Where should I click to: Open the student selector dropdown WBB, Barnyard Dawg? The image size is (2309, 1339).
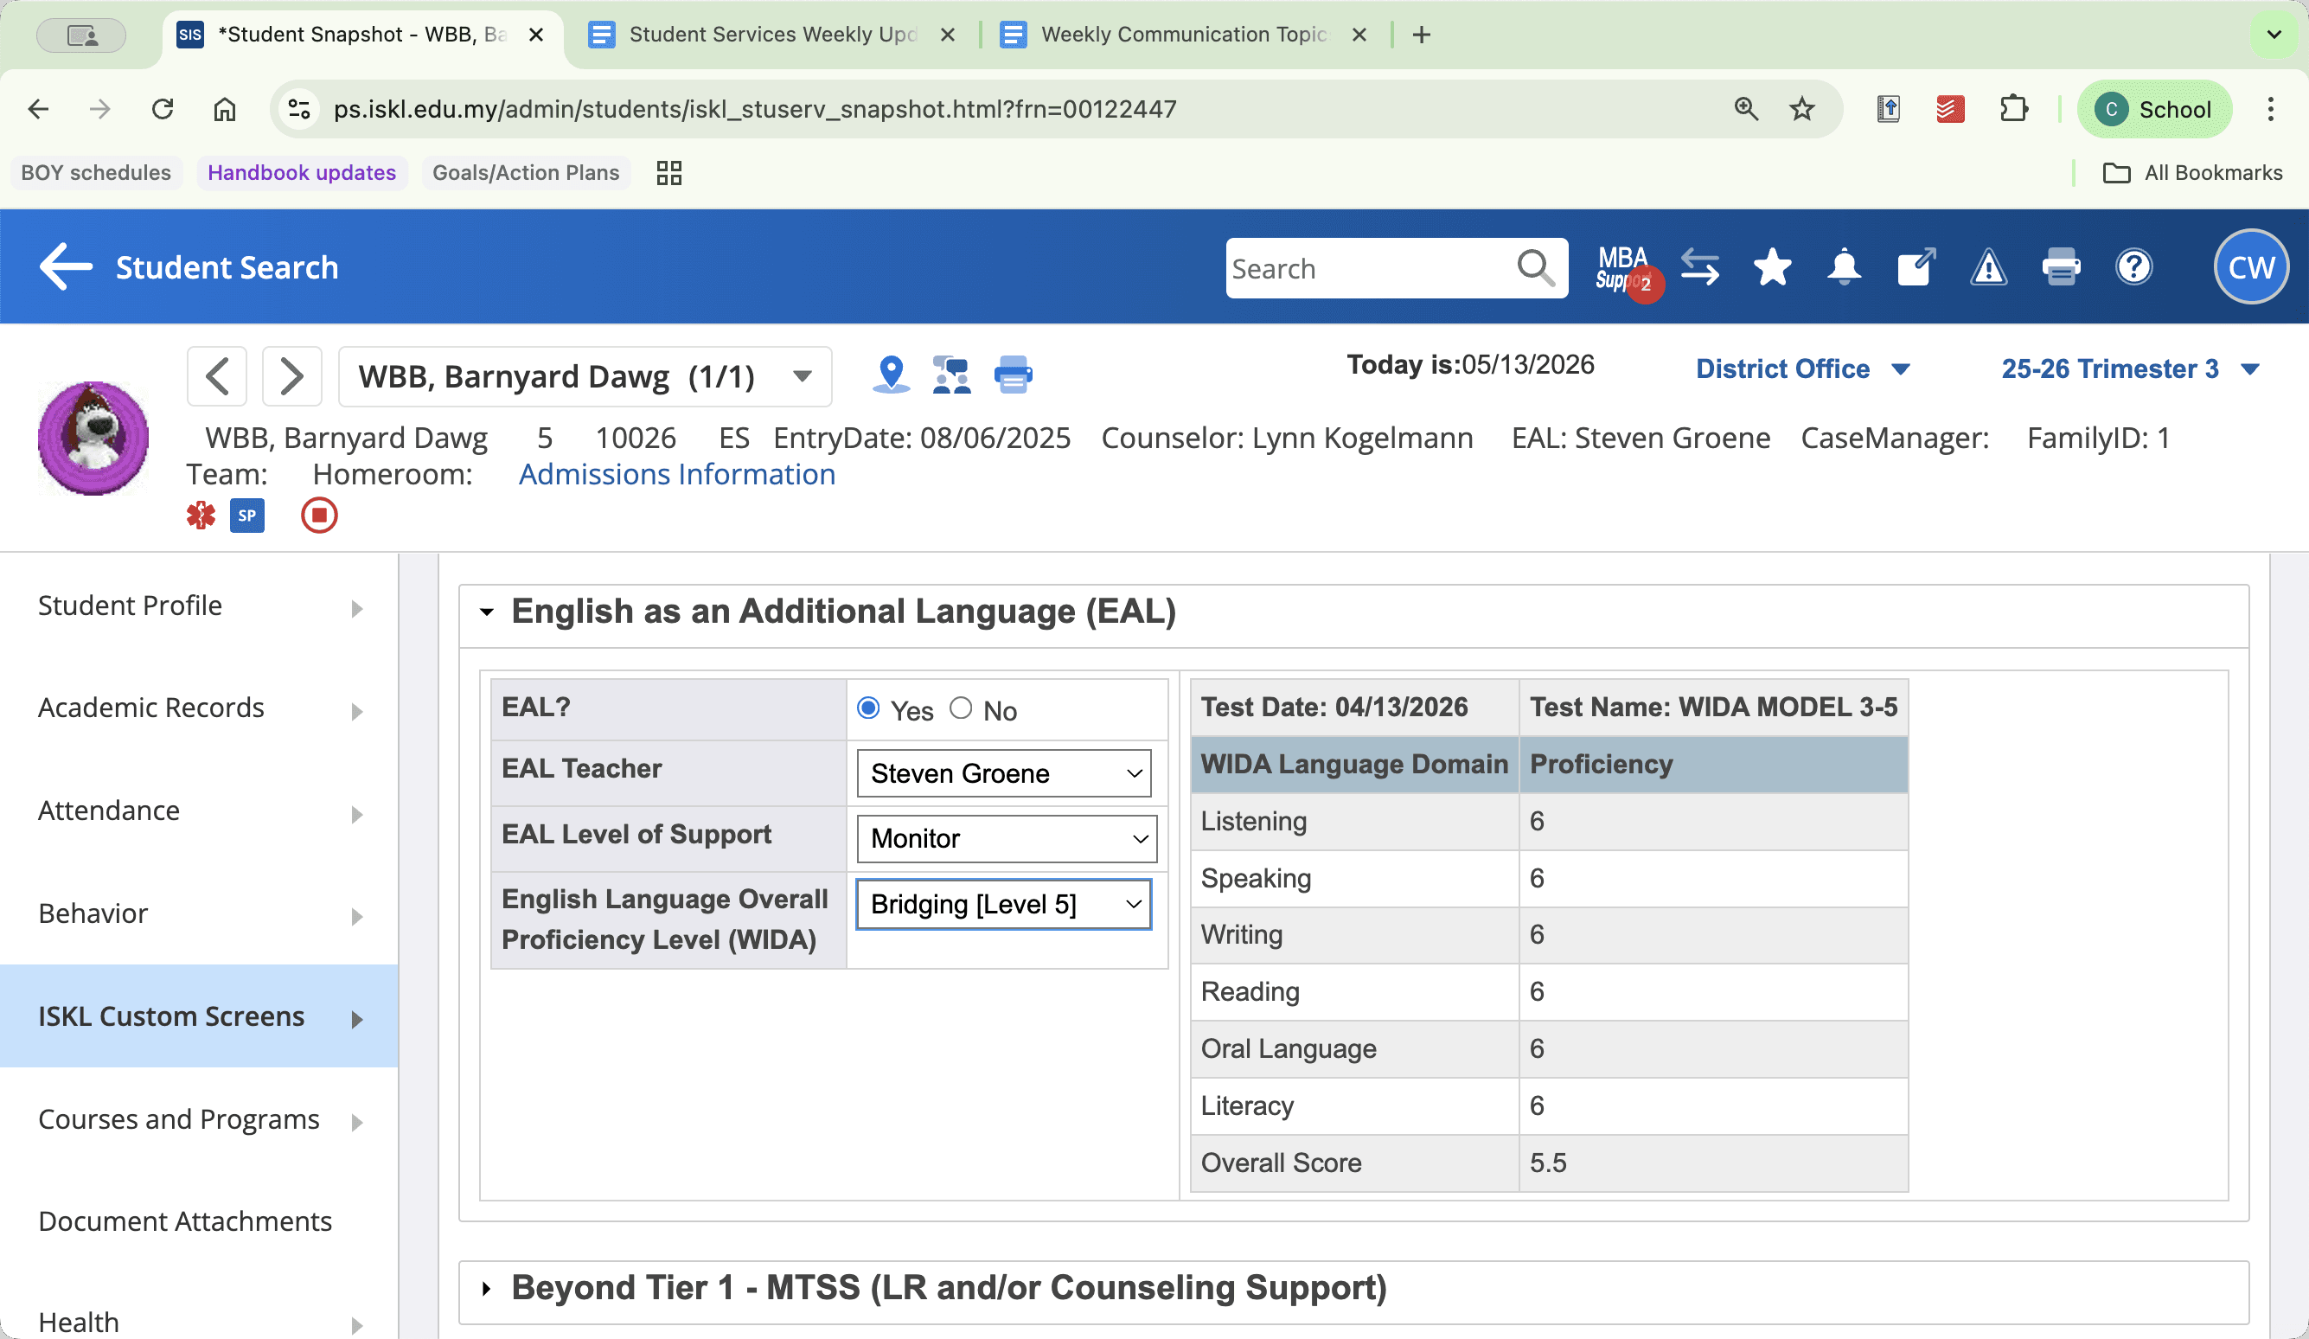pyautogui.click(x=585, y=376)
